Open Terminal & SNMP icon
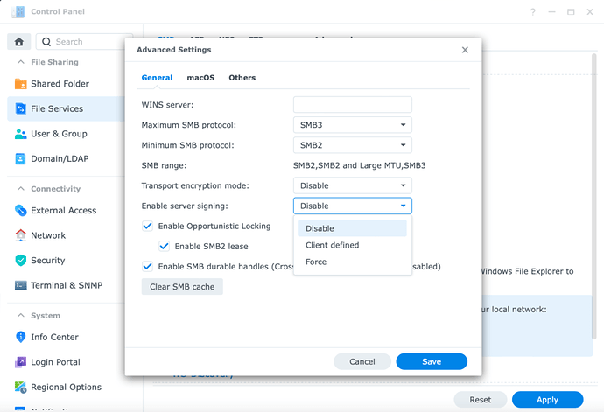Viewport: 604px width, 412px height. tap(20, 285)
